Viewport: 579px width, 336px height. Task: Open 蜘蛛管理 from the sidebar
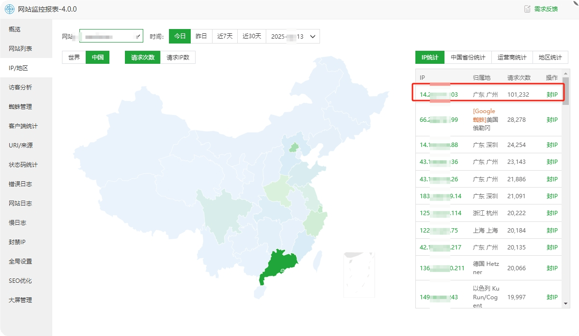tap(20, 107)
